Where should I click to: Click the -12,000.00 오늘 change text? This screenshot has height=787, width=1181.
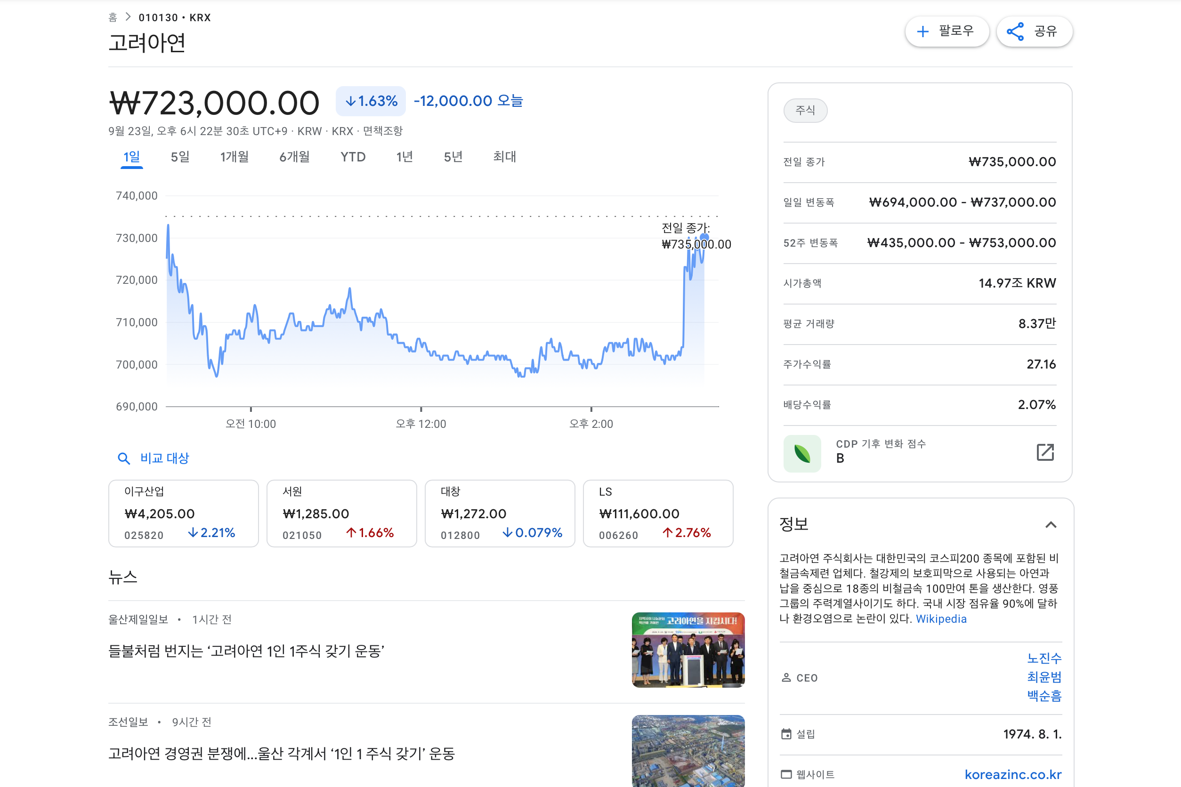[468, 101]
